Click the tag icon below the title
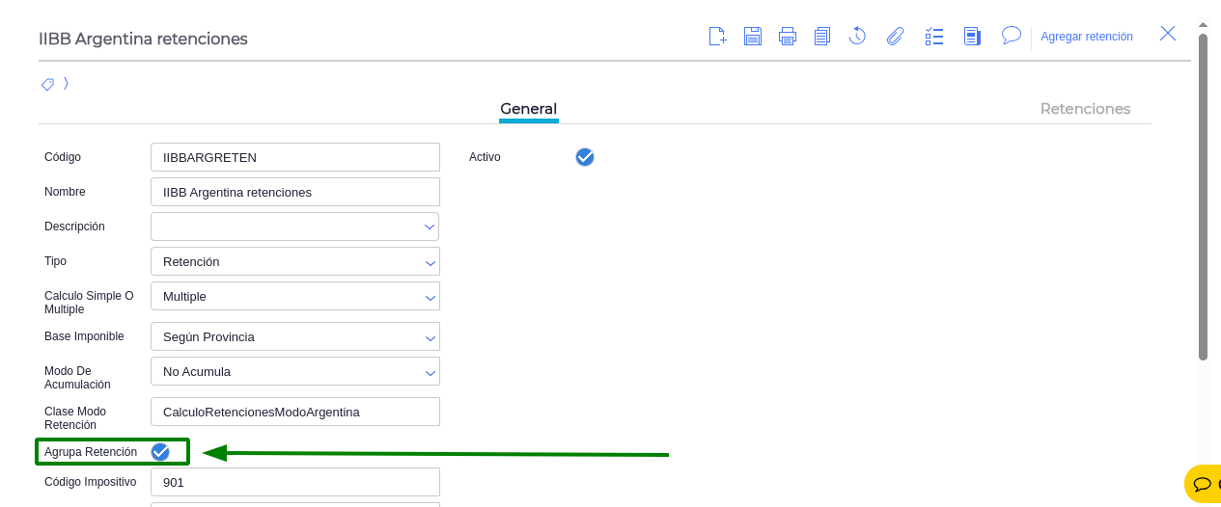 [x=47, y=84]
